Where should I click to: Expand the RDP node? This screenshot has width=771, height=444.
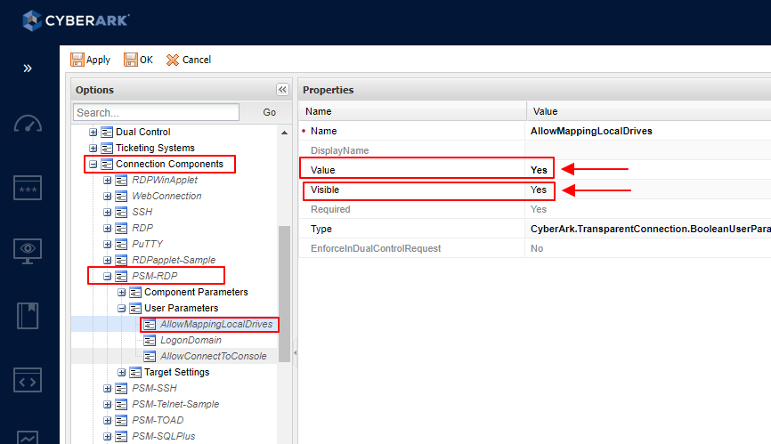pos(107,228)
